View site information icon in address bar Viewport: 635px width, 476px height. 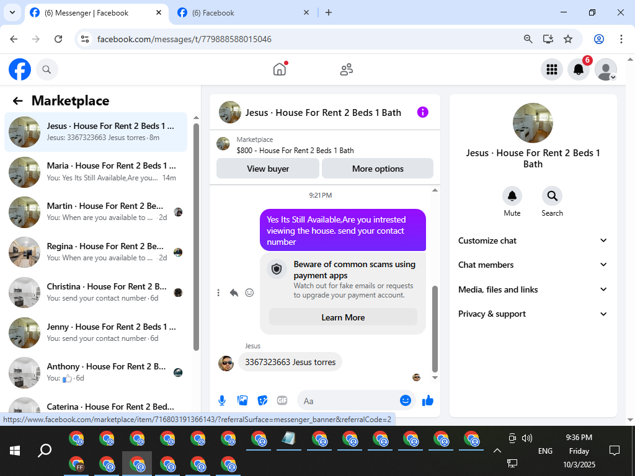click(85, 39)
